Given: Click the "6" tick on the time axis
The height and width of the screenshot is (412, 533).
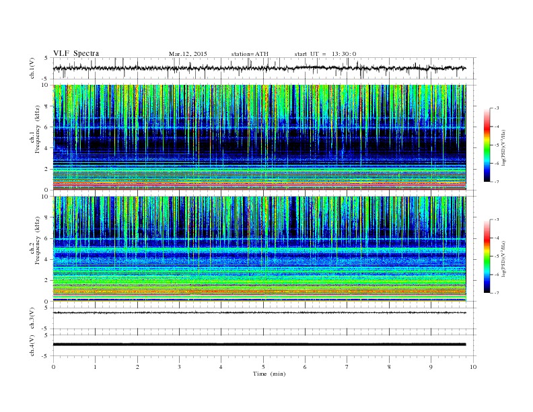Looking at the screenshot, I should tap(305, 367).
